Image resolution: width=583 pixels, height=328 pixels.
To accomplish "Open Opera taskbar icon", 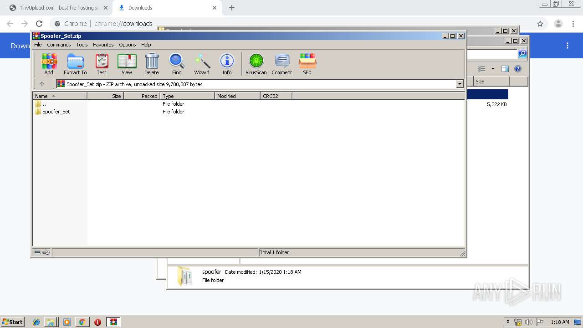I will (x=97, y=322).
